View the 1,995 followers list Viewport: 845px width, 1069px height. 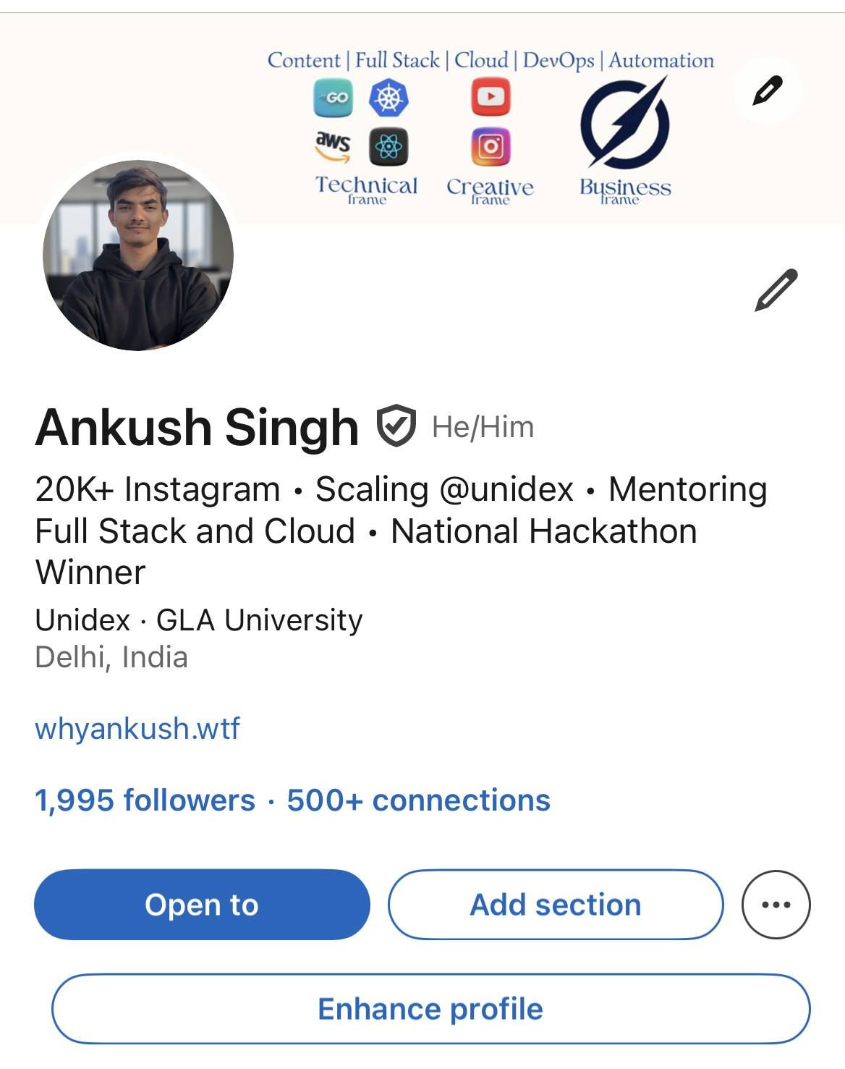[145, 800]
